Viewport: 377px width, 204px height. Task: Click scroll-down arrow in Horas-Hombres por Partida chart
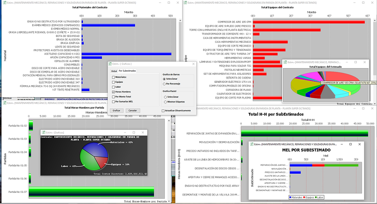[169, 201]
